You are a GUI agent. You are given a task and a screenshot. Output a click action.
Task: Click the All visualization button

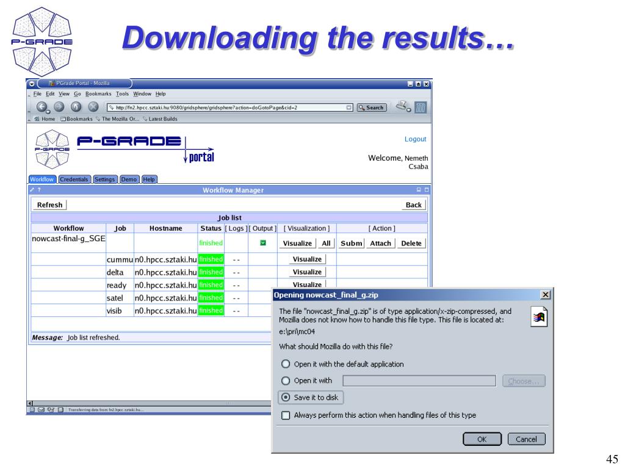[326, 243]
